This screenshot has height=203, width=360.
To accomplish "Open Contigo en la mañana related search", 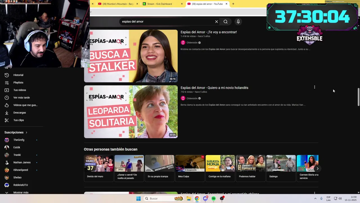I will (x=220, y=168).
